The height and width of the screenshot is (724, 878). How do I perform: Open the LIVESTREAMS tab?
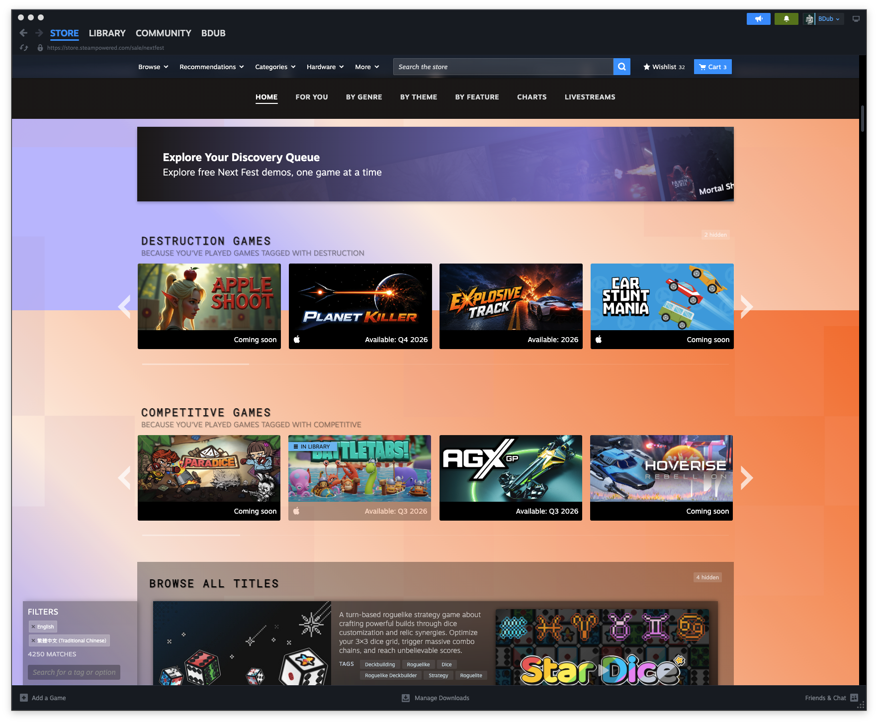pyautogui.click(x=590, y=97)
